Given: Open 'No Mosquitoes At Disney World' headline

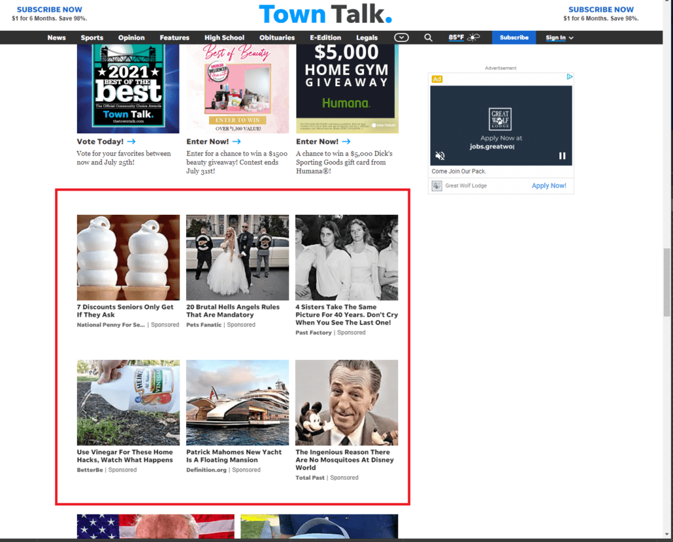Looking at the screenshot, I should [x=344, y=460].
